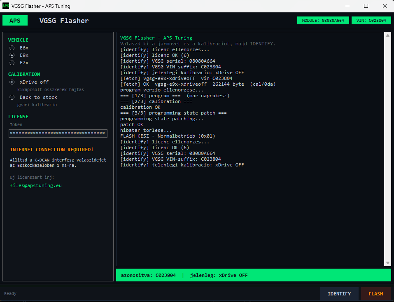The width and height of the screenshot is (394, 302).
Task: Click the 'program verzio ellenorzese...' log line
Action: (x=162, y=90)
